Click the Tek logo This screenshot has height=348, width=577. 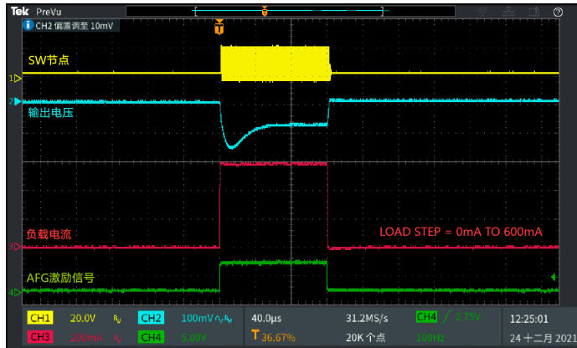(x=19, y=12)
